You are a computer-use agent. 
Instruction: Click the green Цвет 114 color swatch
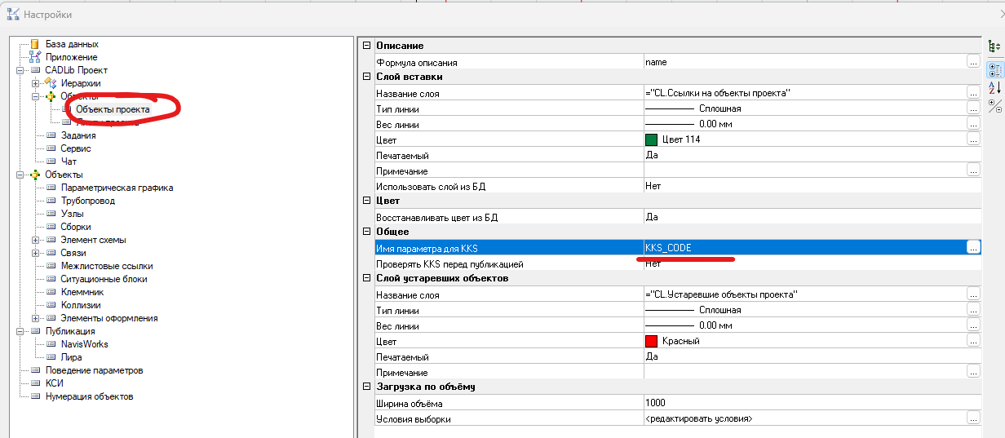(651, 139)
